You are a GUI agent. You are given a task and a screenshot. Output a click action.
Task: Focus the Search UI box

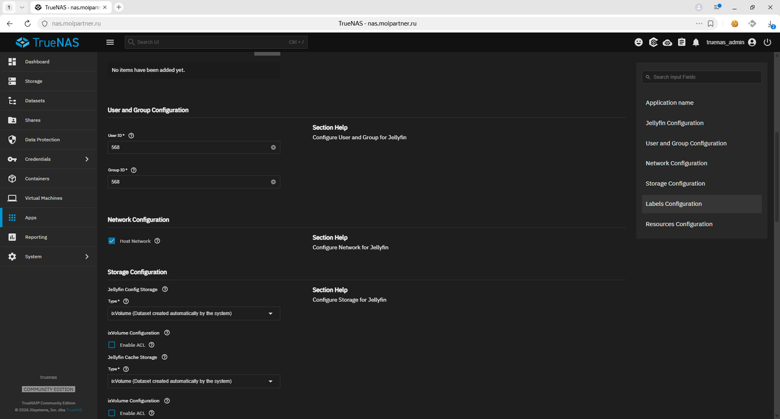click(x=216, y=42)
